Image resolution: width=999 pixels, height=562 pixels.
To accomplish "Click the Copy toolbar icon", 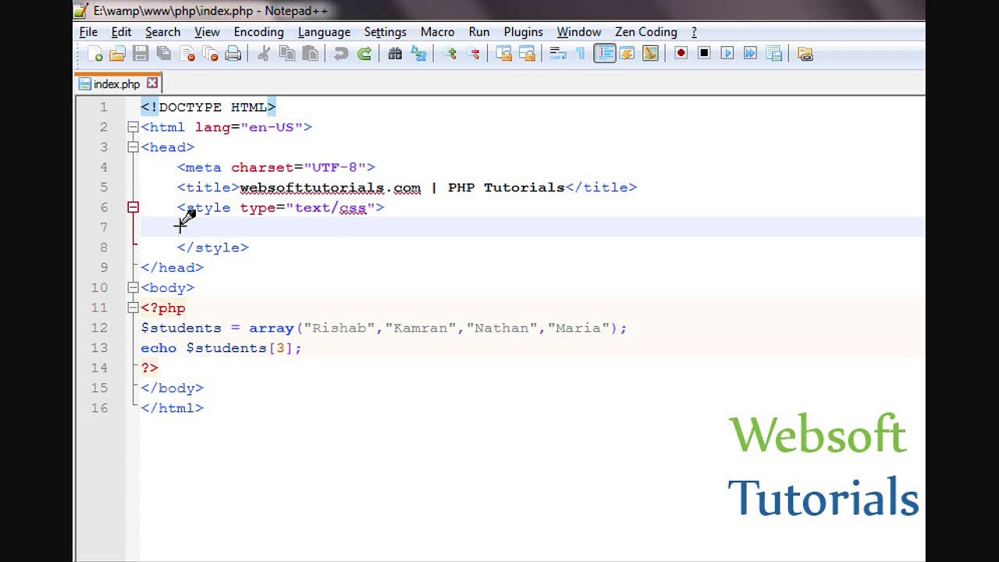I will (287, 54).
